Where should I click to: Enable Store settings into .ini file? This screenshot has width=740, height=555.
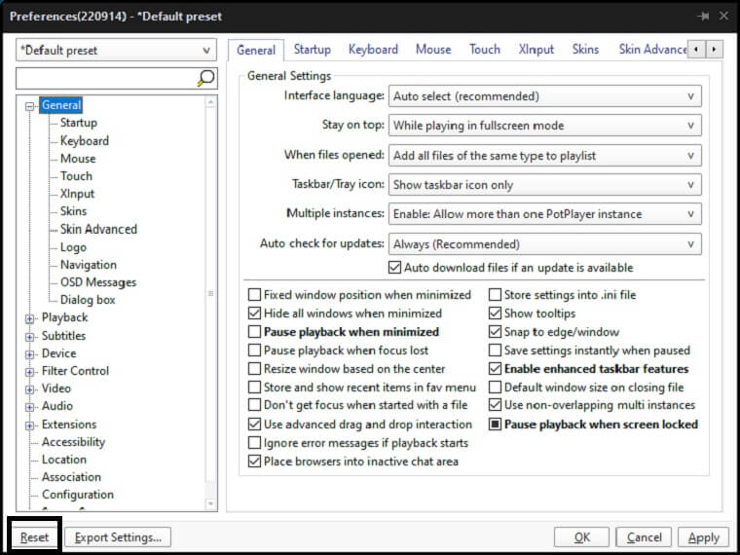click(495, 295)
